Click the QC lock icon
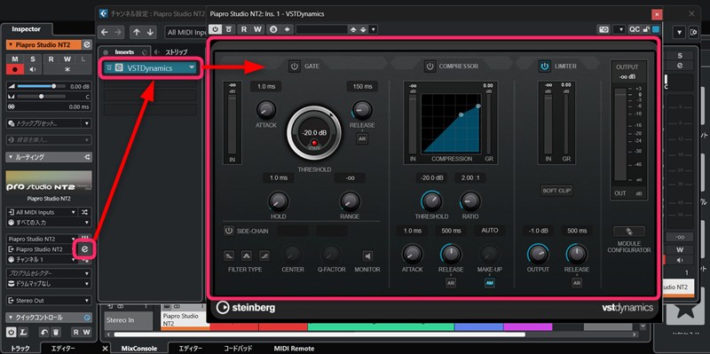Viewport: 710px width, 354px height. [647, 29]
